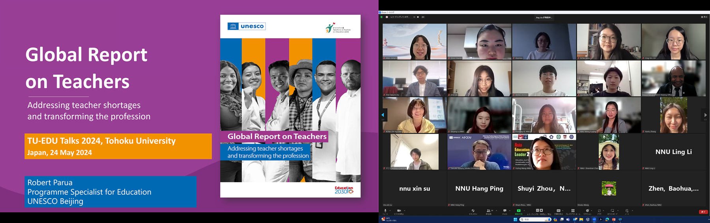Viewport: 710px width, 223px height.
Task: Expand the caret next to Reactions
Action: (592, 210)
